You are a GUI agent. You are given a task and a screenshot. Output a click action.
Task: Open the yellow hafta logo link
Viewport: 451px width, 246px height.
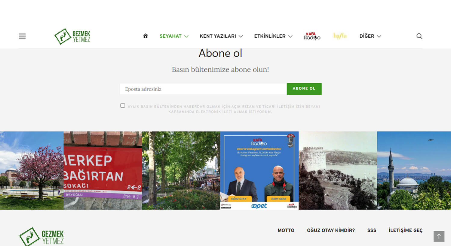(340, 36)
